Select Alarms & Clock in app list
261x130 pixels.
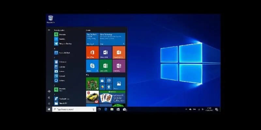tap(63, 53)
